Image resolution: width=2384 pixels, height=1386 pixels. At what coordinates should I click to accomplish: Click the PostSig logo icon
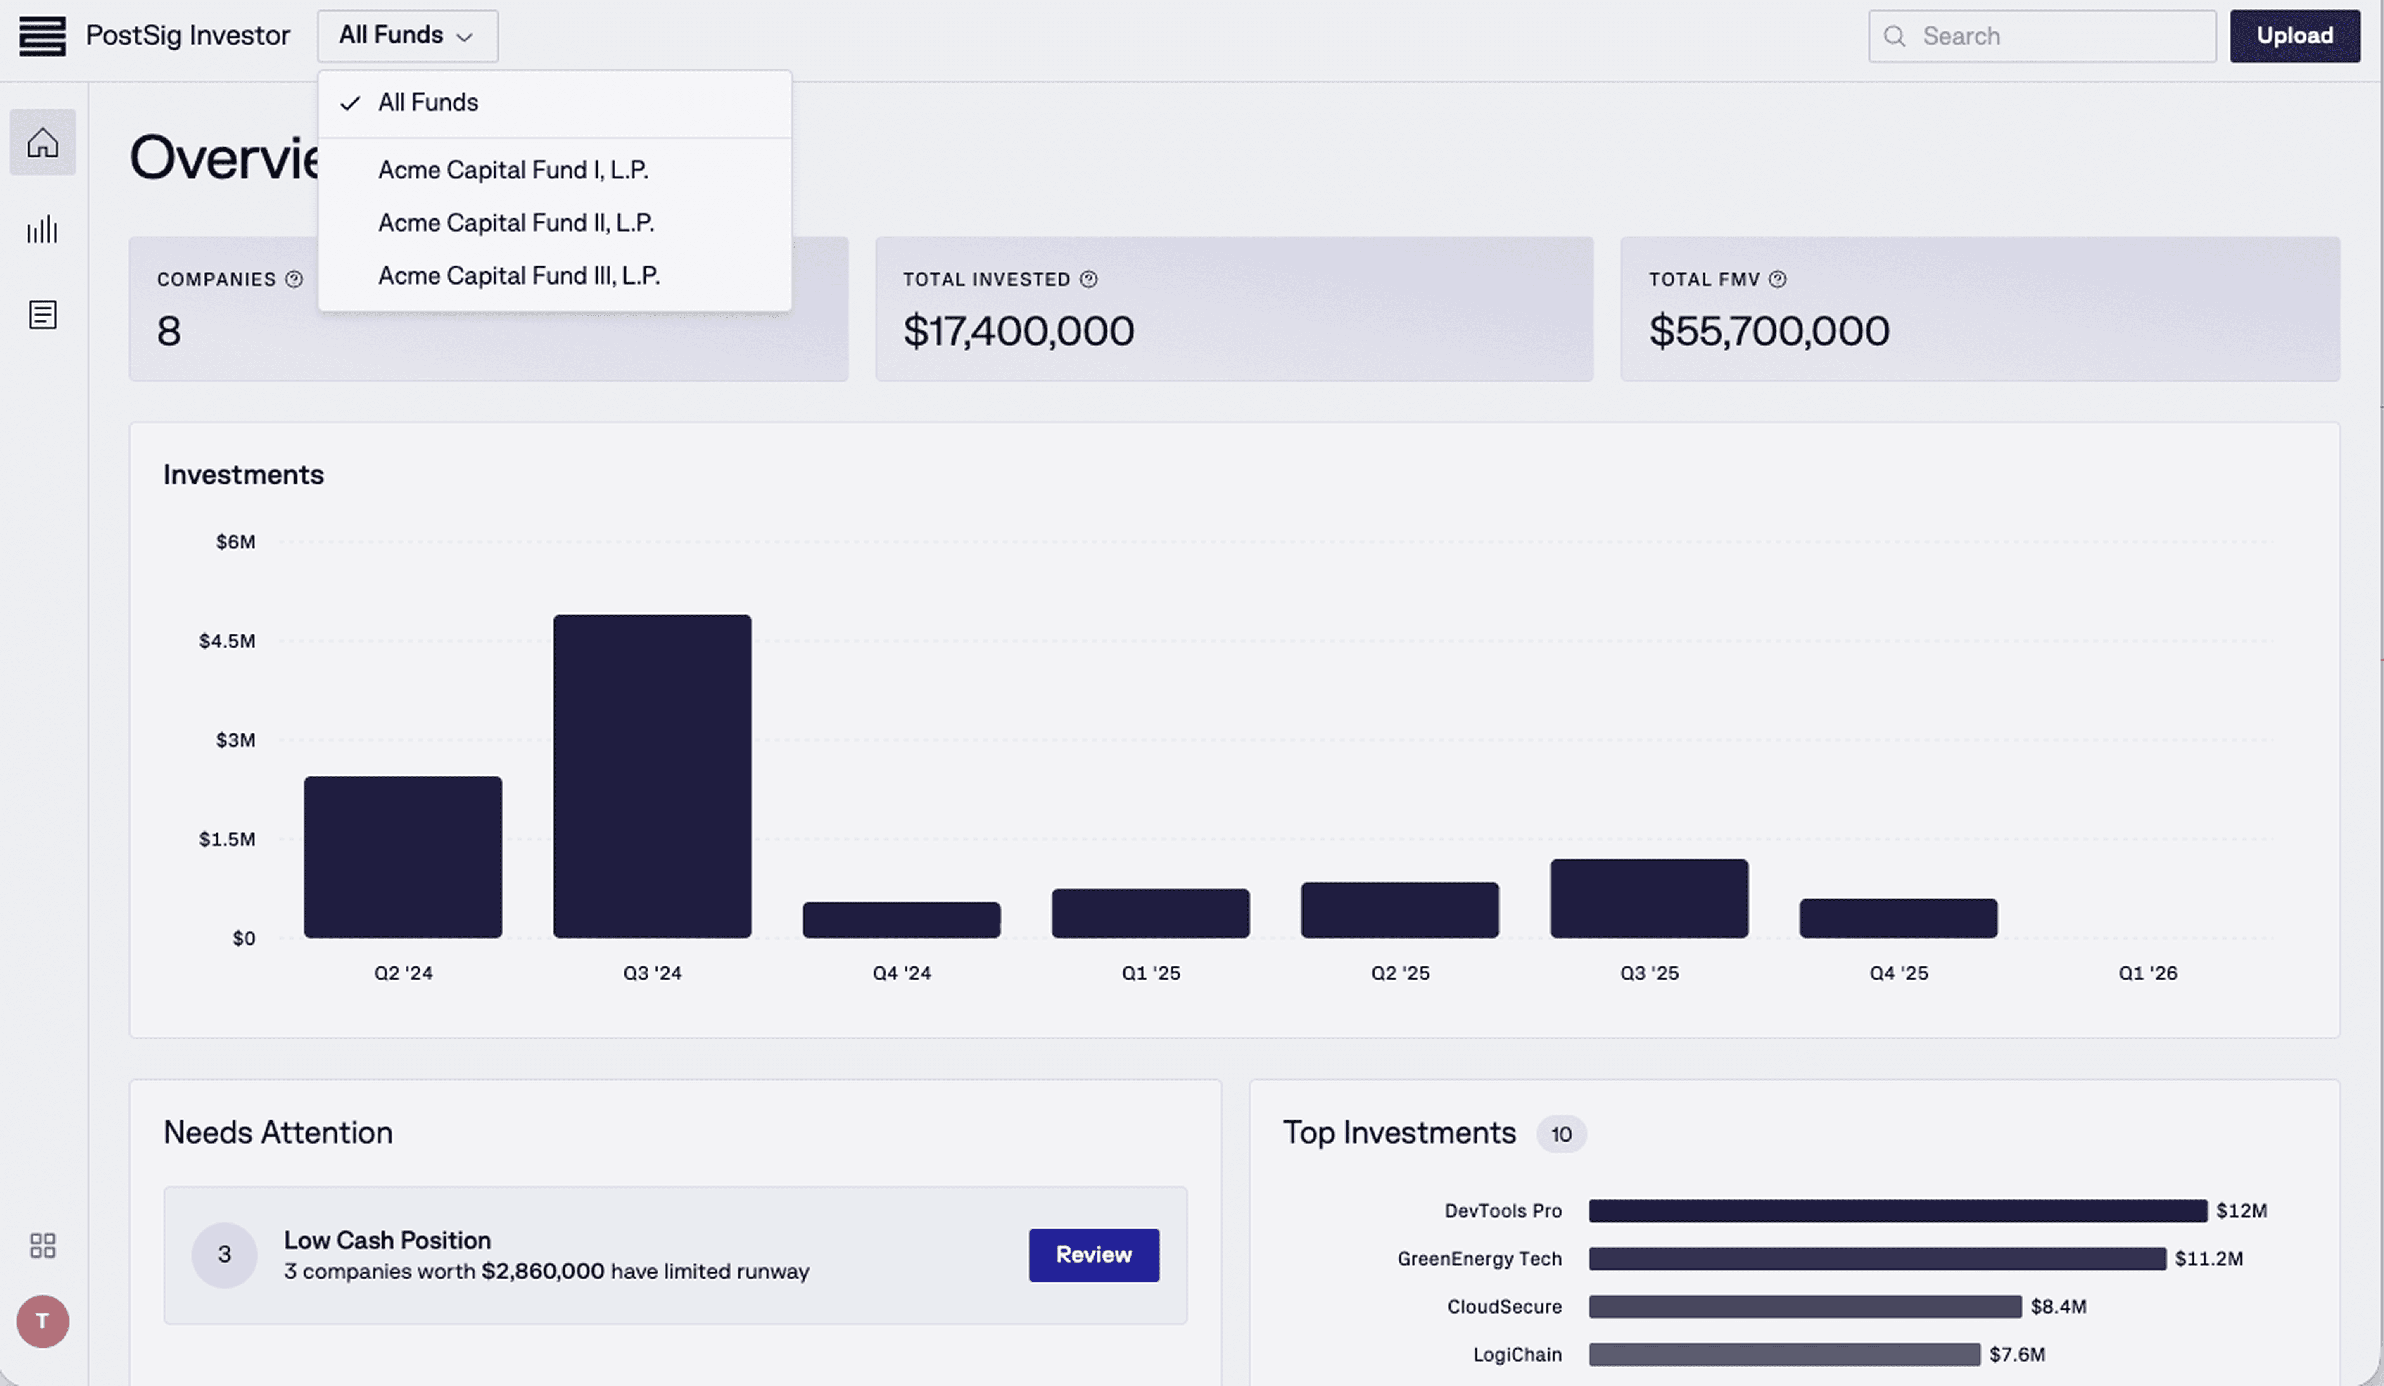43,36
